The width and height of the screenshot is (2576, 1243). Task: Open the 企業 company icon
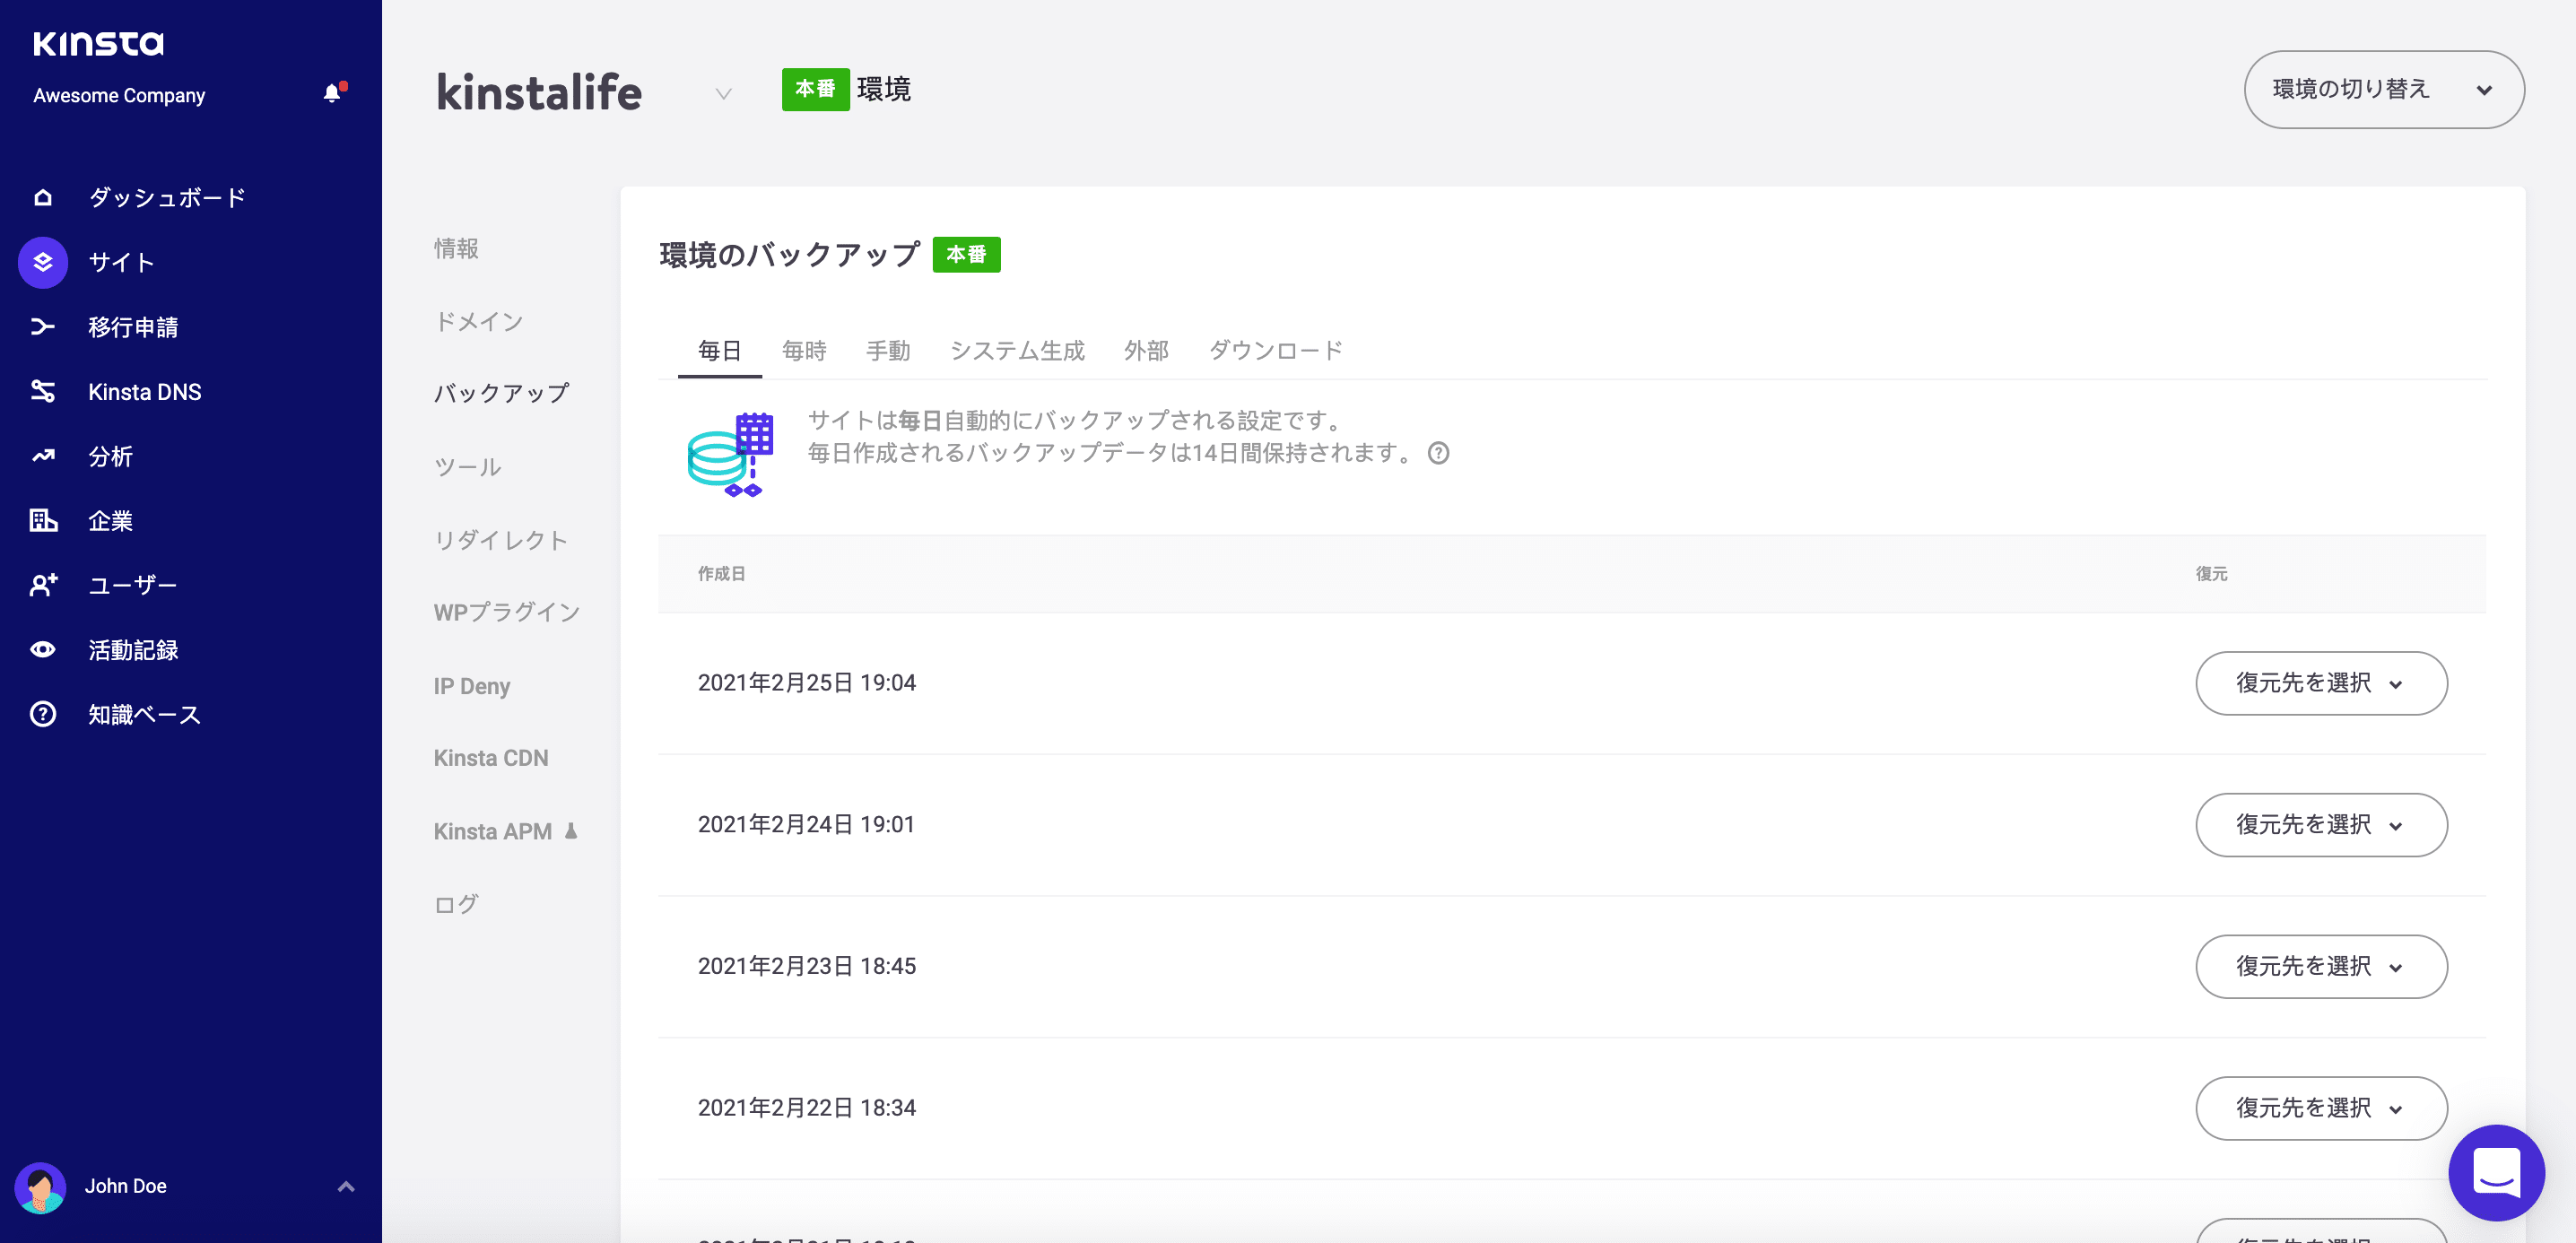42,520
